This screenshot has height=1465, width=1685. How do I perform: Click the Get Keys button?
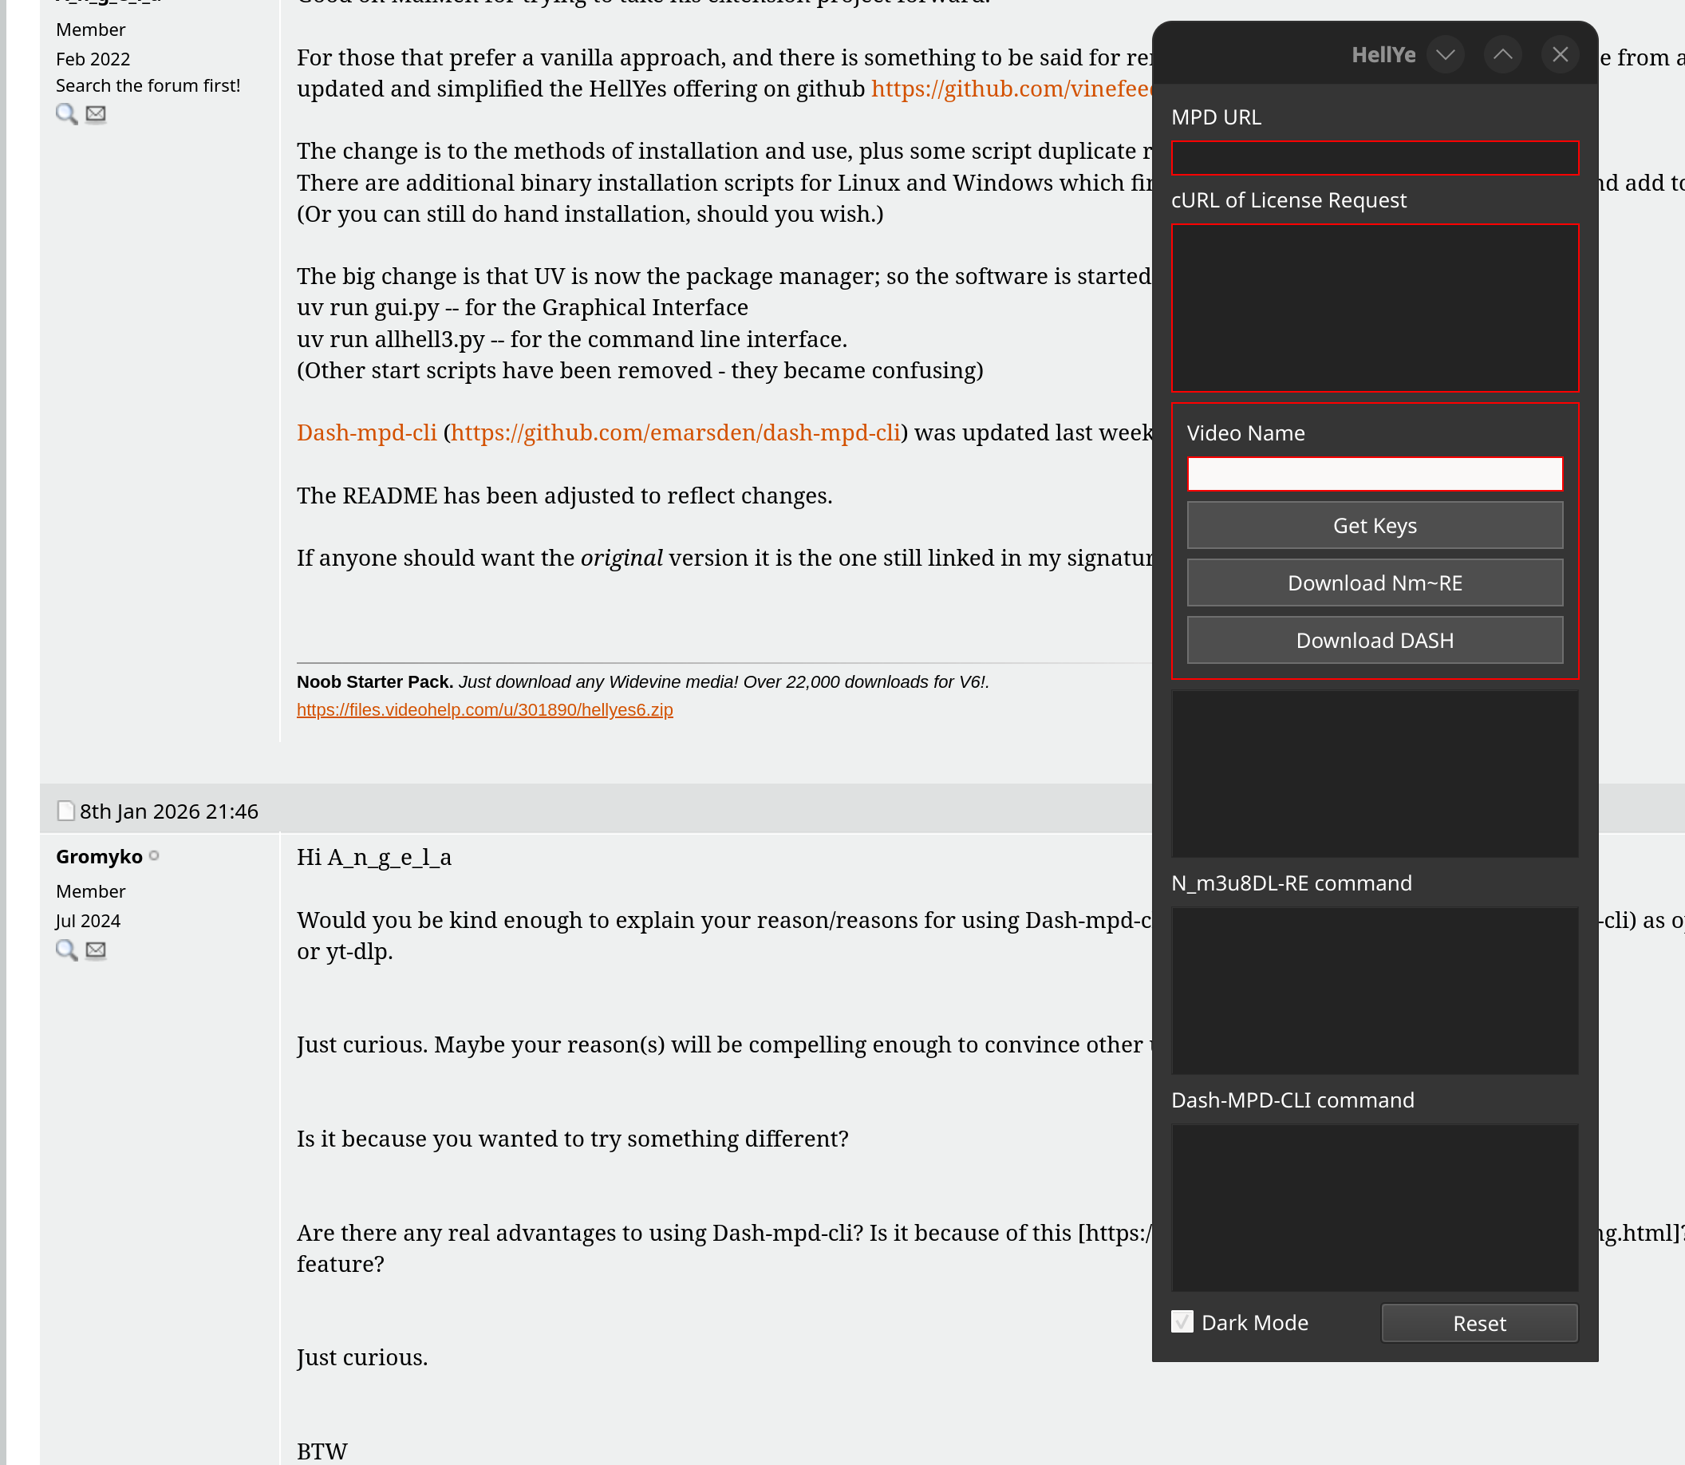pos(1375,526)
